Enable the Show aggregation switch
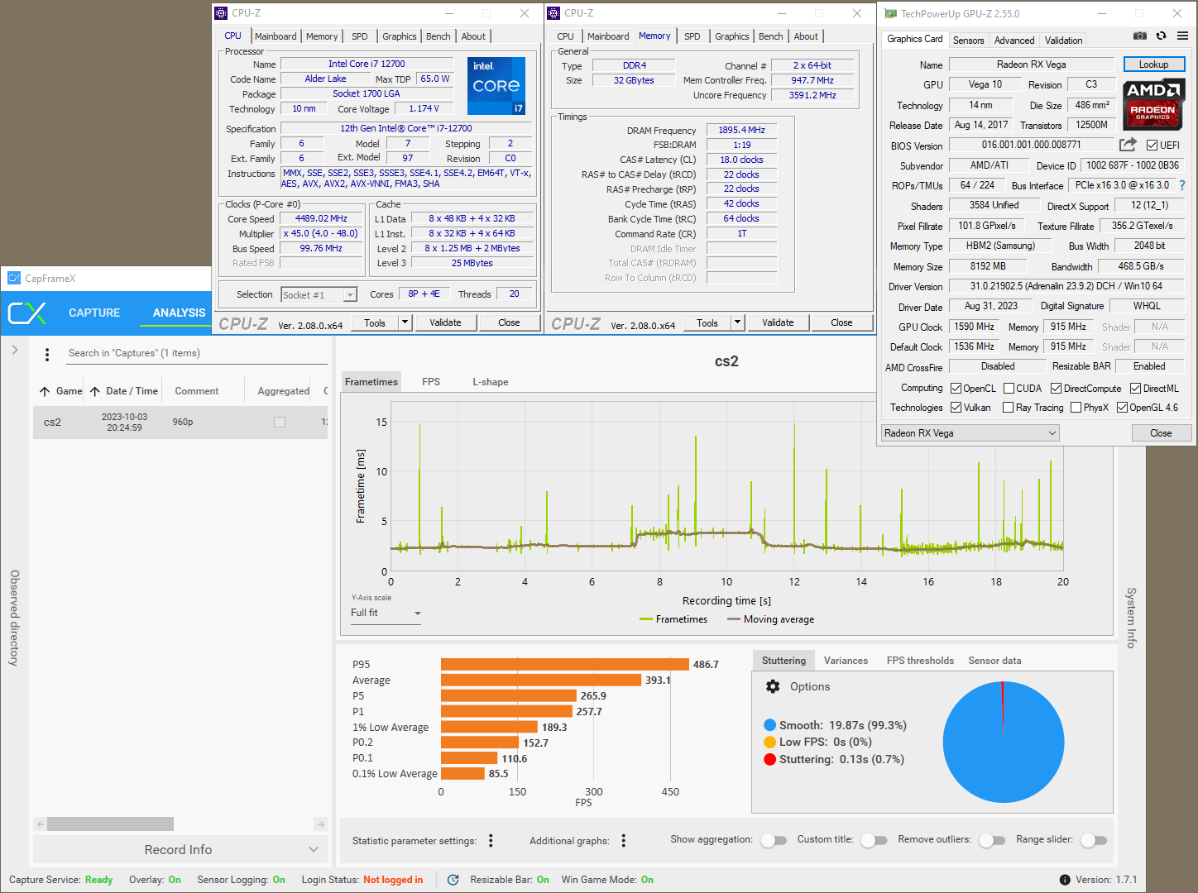 pos(773,840)
